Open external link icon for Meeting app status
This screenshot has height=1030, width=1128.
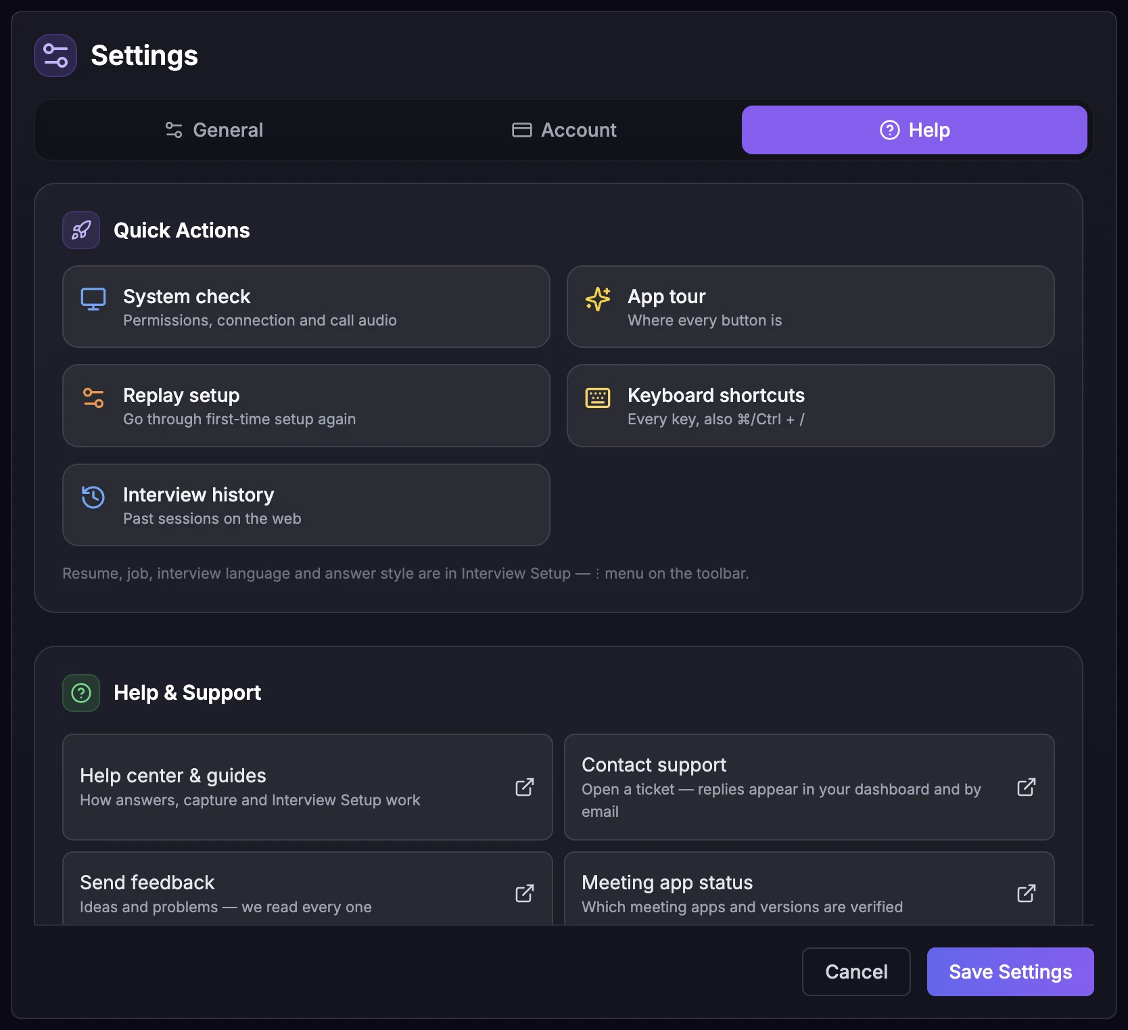point(1027,893)
